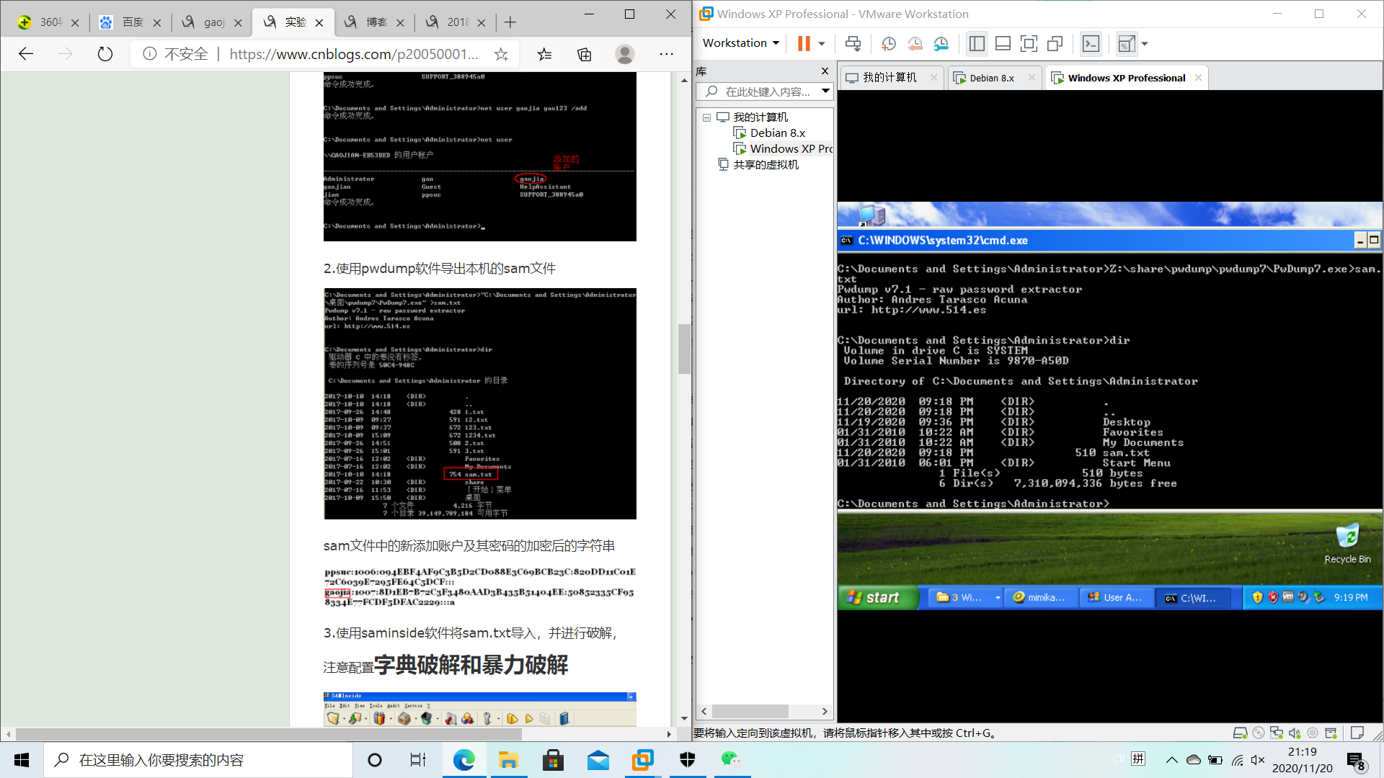This screenshot has height=778, width=1384.
Task: Click the XP start button
Action: (x=874, y=597)
